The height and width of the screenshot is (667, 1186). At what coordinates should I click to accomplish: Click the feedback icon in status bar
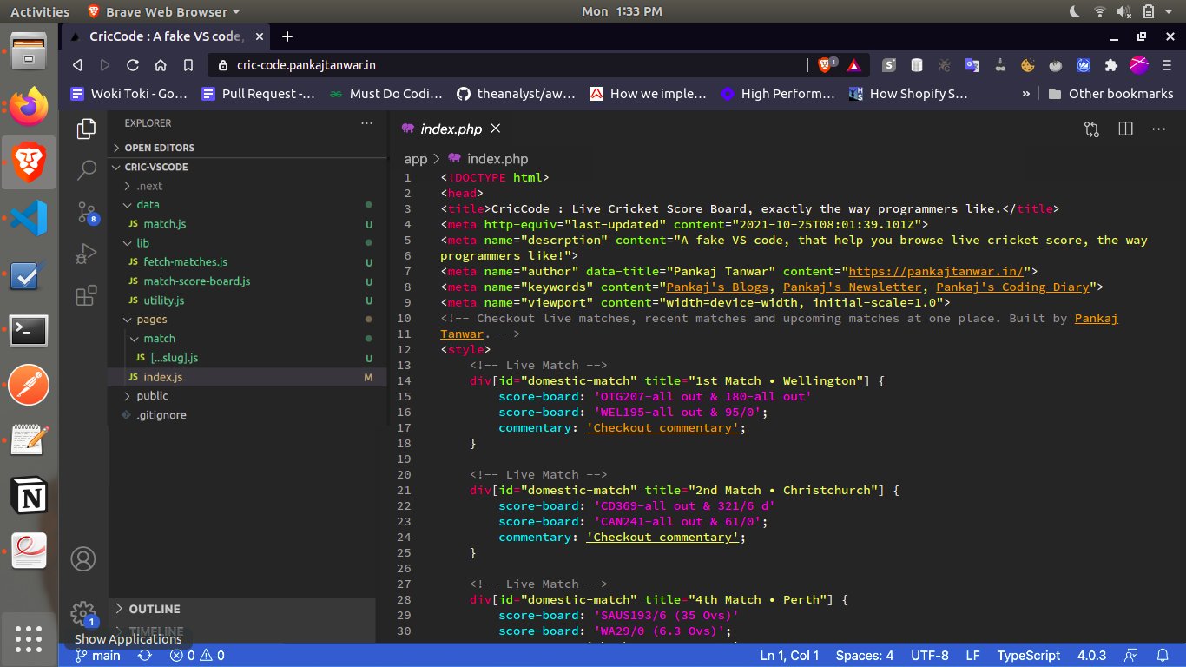coord(1130,656)
